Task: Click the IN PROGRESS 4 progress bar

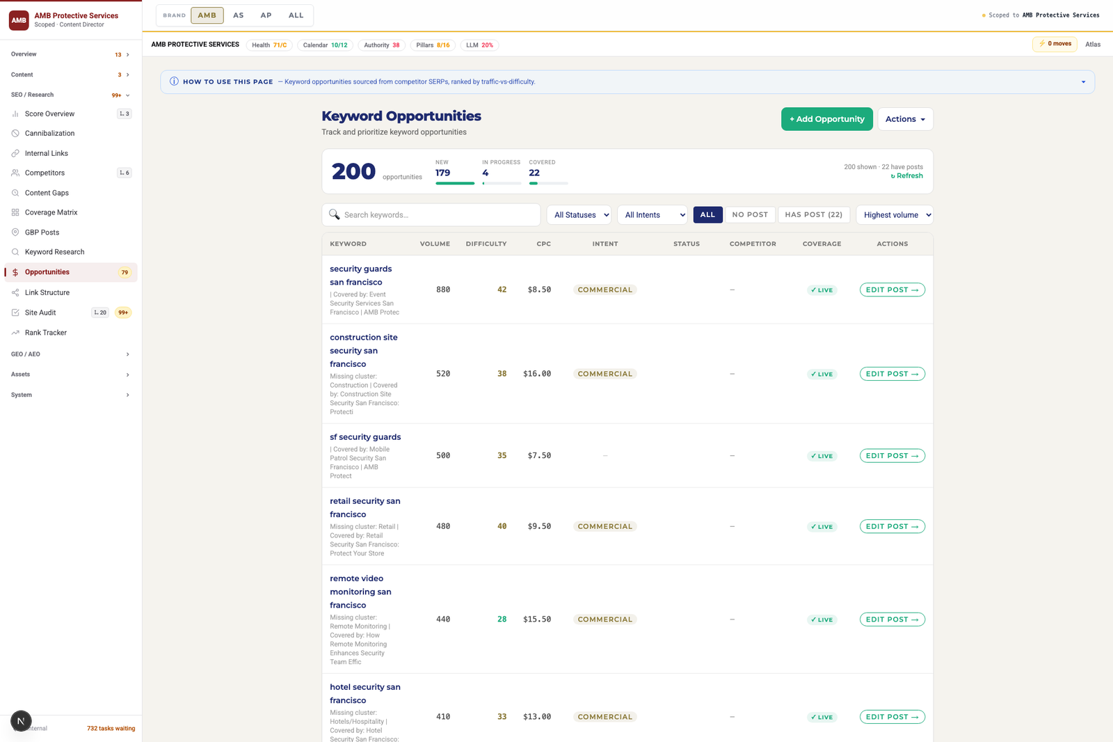Action: 502,183
